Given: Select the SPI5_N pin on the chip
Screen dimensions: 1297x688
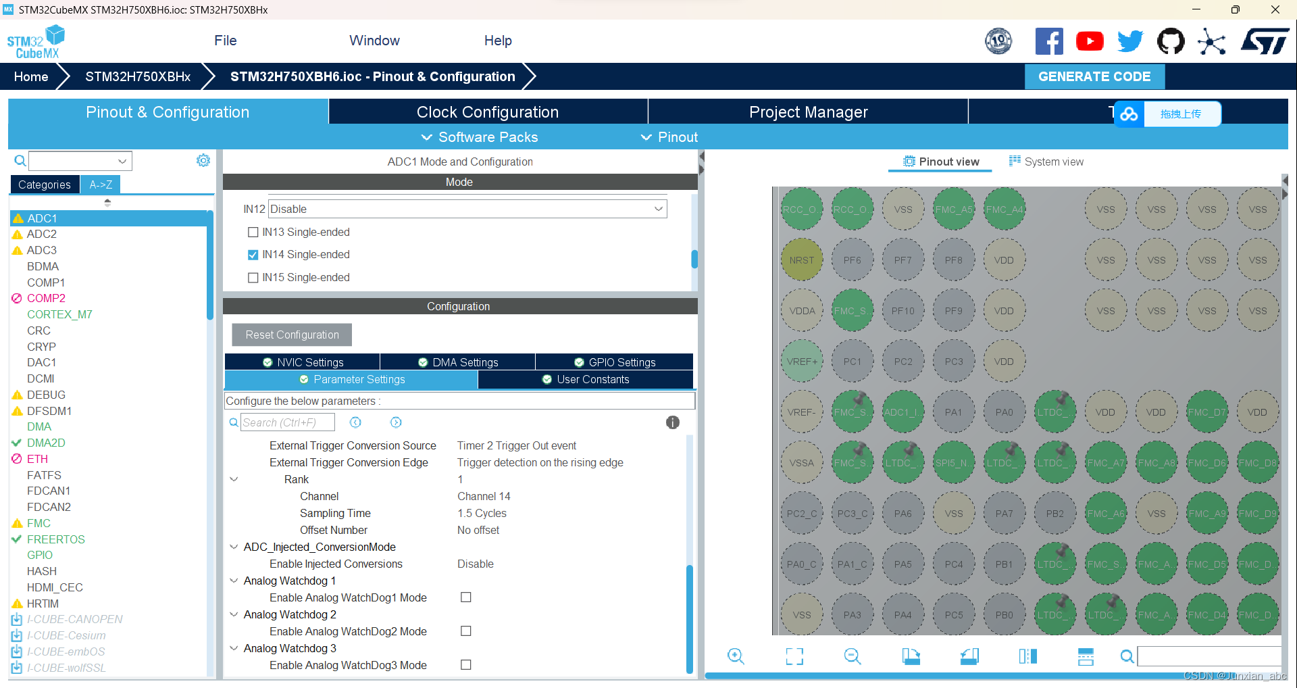Looking at the screenshot, I should tap(954, 463).
